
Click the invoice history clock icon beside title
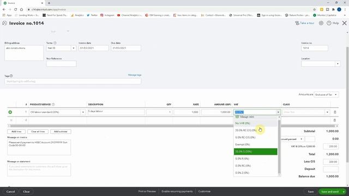click(x=5, y=23)
